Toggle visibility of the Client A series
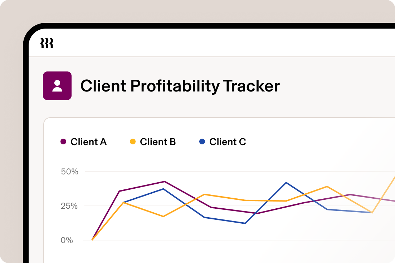Viewport: 395px width, 263px height. pyautogui.click(x=83, y=142)
